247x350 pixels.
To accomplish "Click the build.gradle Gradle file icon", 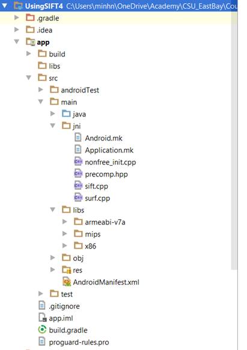I will [42, 330].
